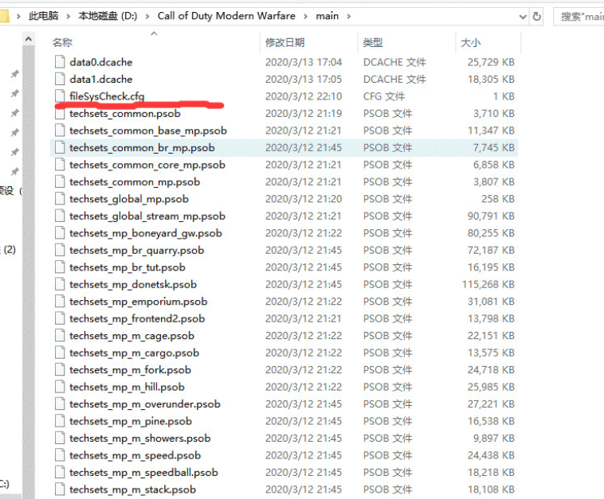
Task: Click the 25,729 KB size cell
Action: 491,62
